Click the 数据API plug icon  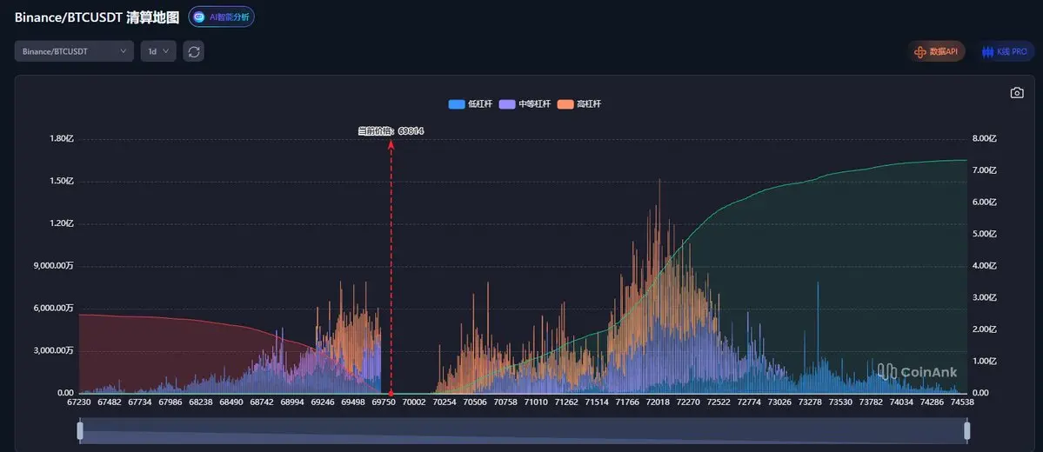pos(920,51)
